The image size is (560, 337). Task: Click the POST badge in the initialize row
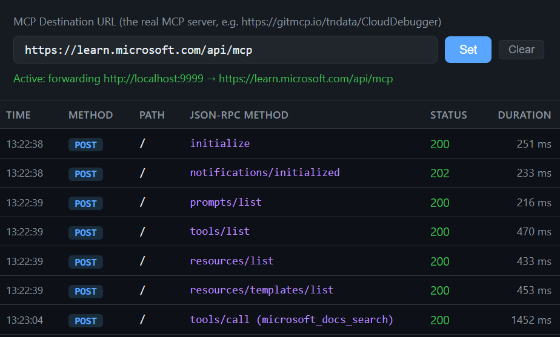click(85, 145)
